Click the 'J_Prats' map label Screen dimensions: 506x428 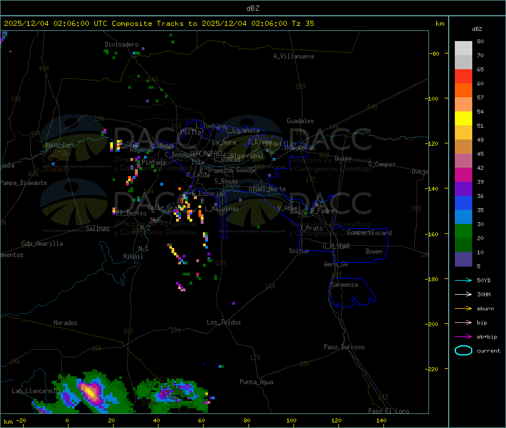pos(311,228)
